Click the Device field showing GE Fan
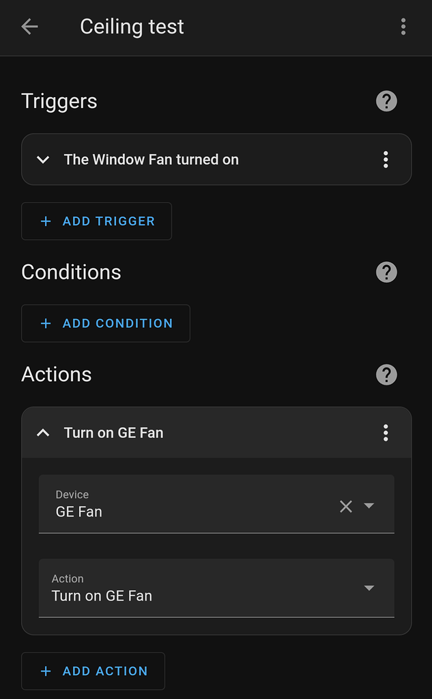432x699 pixels. pos(184,504)
